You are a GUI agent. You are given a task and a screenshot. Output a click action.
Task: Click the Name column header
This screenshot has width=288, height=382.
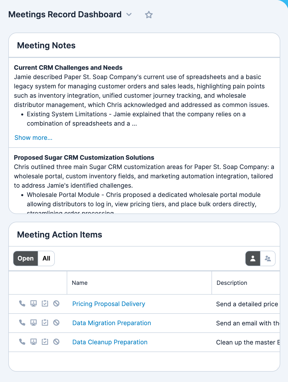pos(79,283)
